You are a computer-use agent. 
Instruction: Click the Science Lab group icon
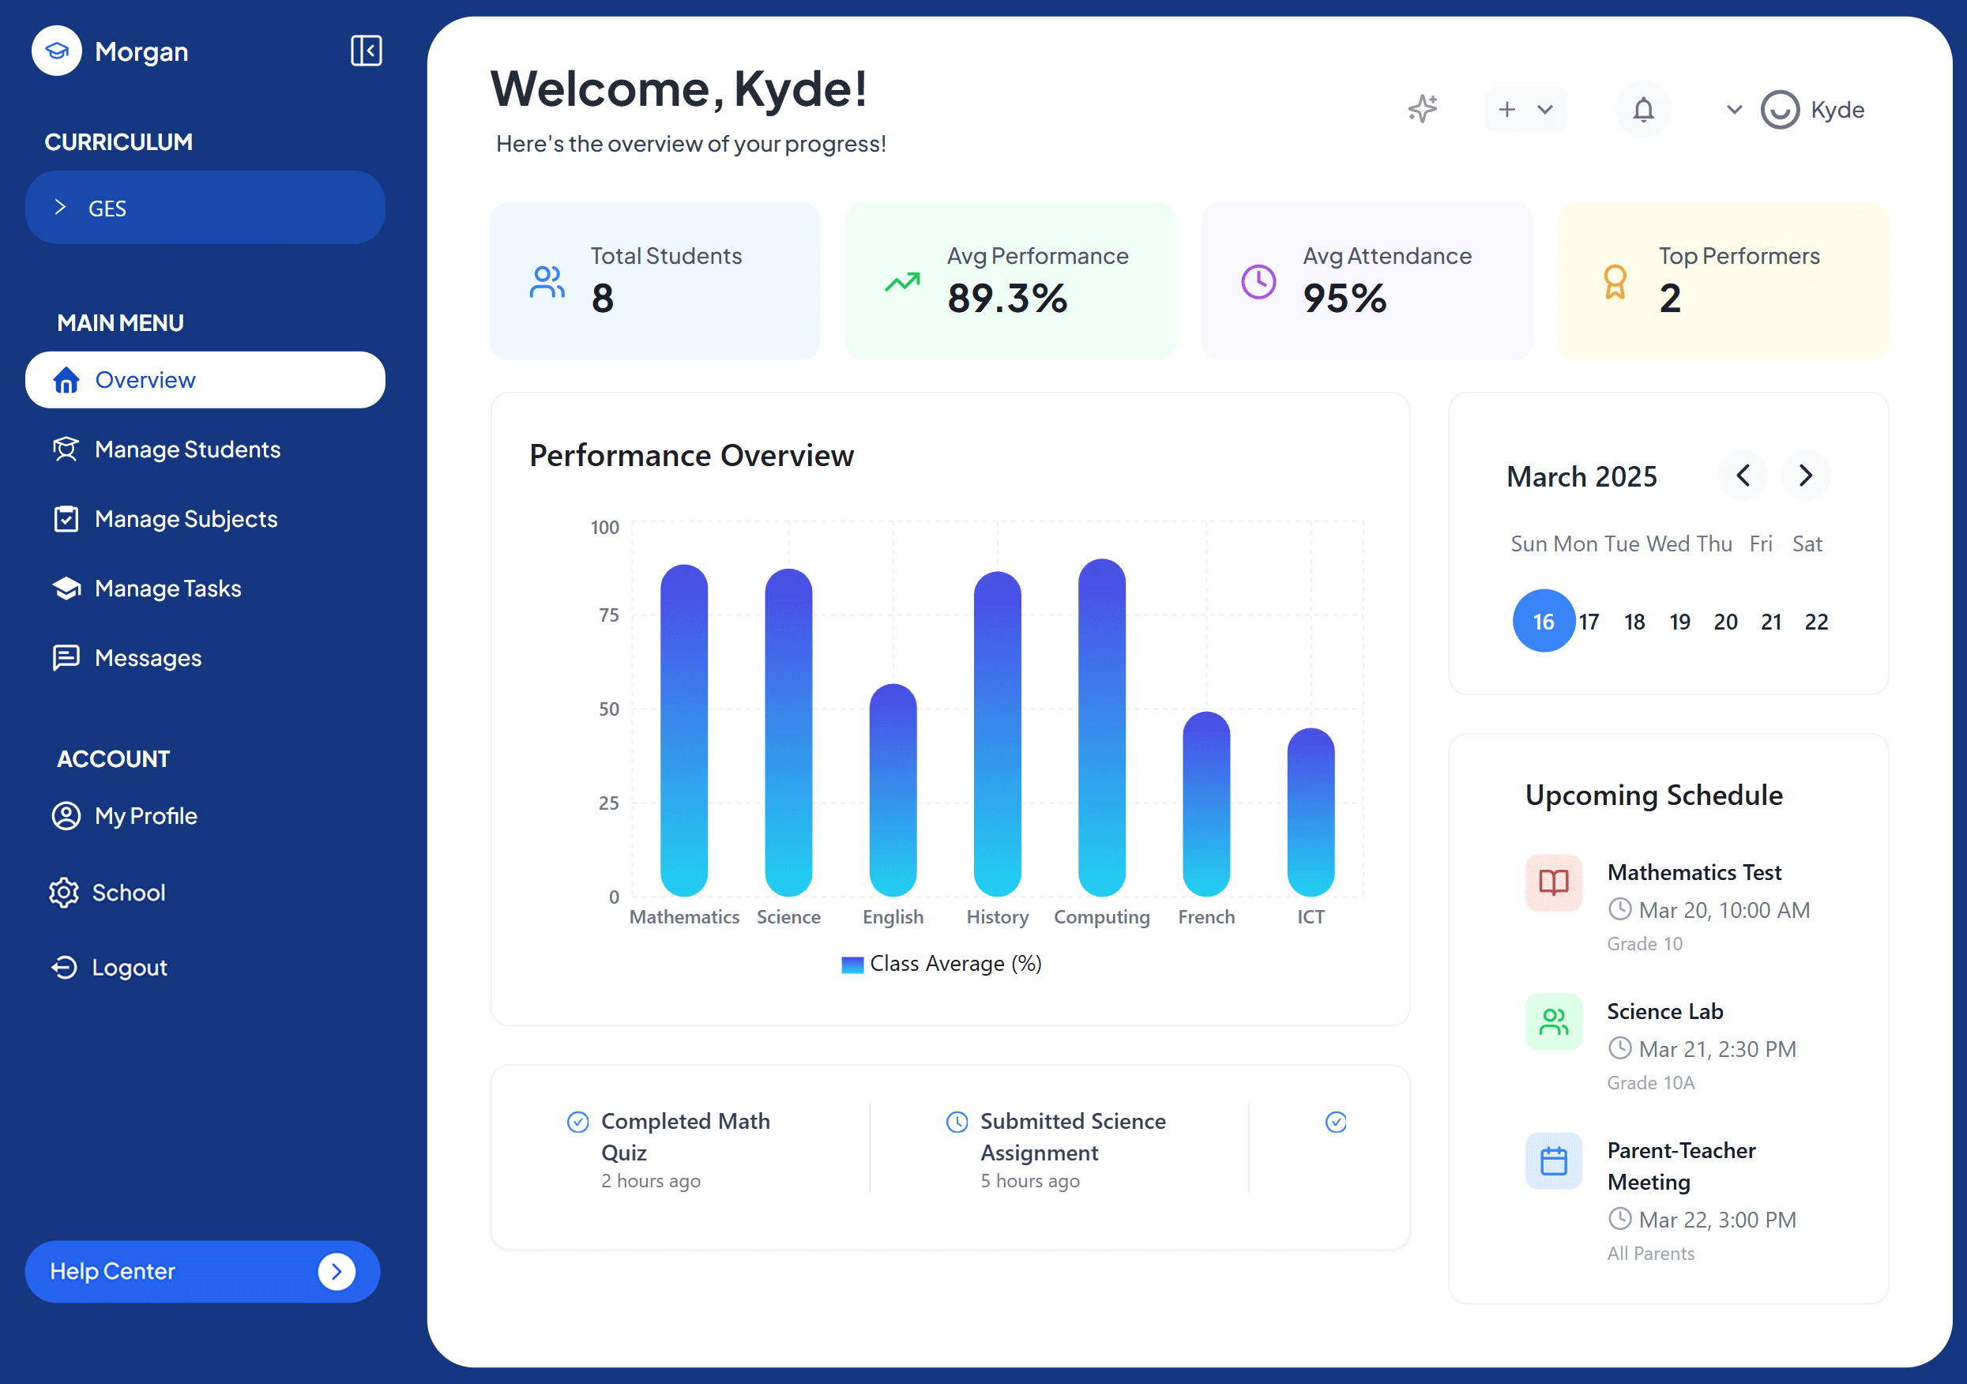1552,1021
